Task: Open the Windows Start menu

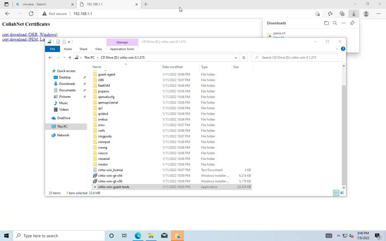Action: [6, 236]
